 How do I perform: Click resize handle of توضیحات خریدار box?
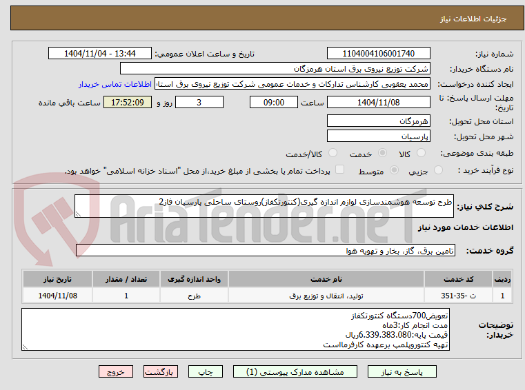coord(25,347)
